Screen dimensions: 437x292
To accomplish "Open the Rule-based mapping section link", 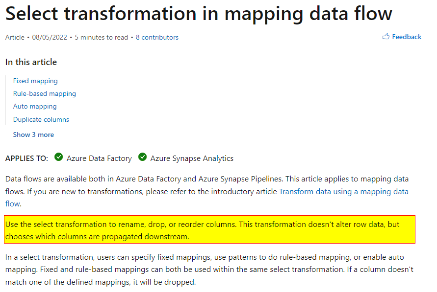I will (44, 93).
